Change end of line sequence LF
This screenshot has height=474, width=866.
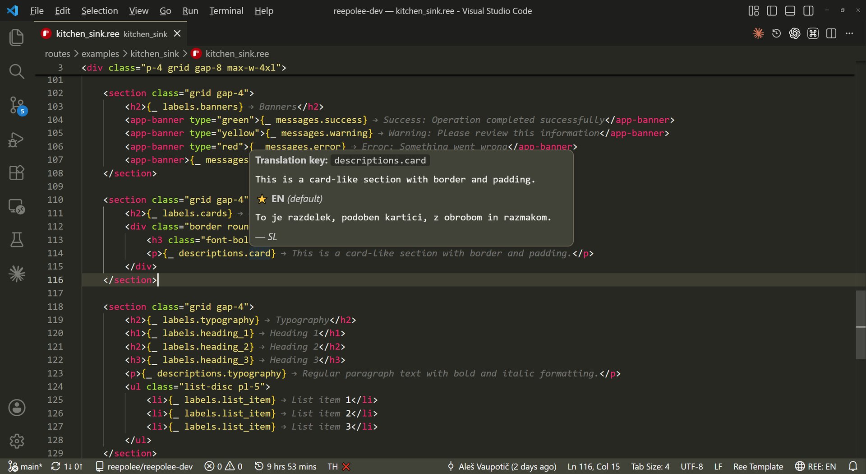(x=718, y=466)
